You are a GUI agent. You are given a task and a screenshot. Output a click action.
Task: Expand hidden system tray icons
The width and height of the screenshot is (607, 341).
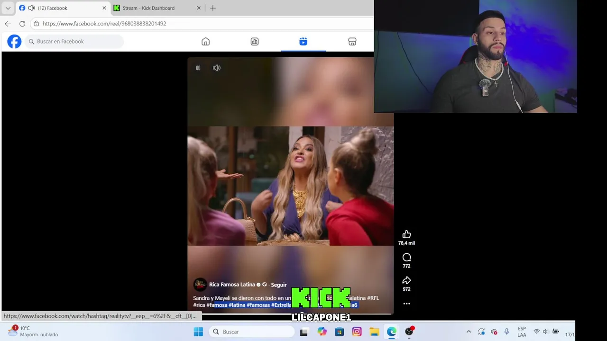click(469, 332)
